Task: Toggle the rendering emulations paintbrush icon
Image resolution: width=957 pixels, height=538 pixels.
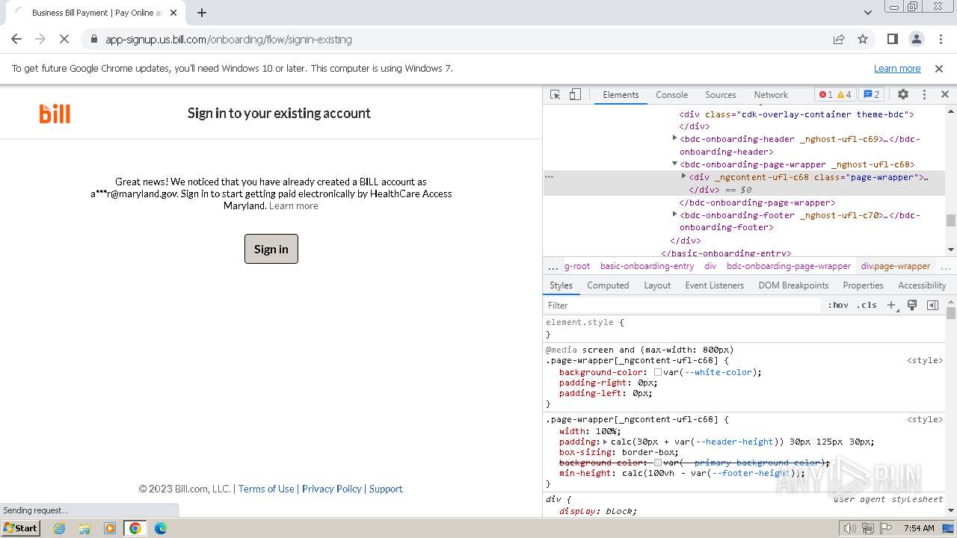Action: (x=912, y=305)
